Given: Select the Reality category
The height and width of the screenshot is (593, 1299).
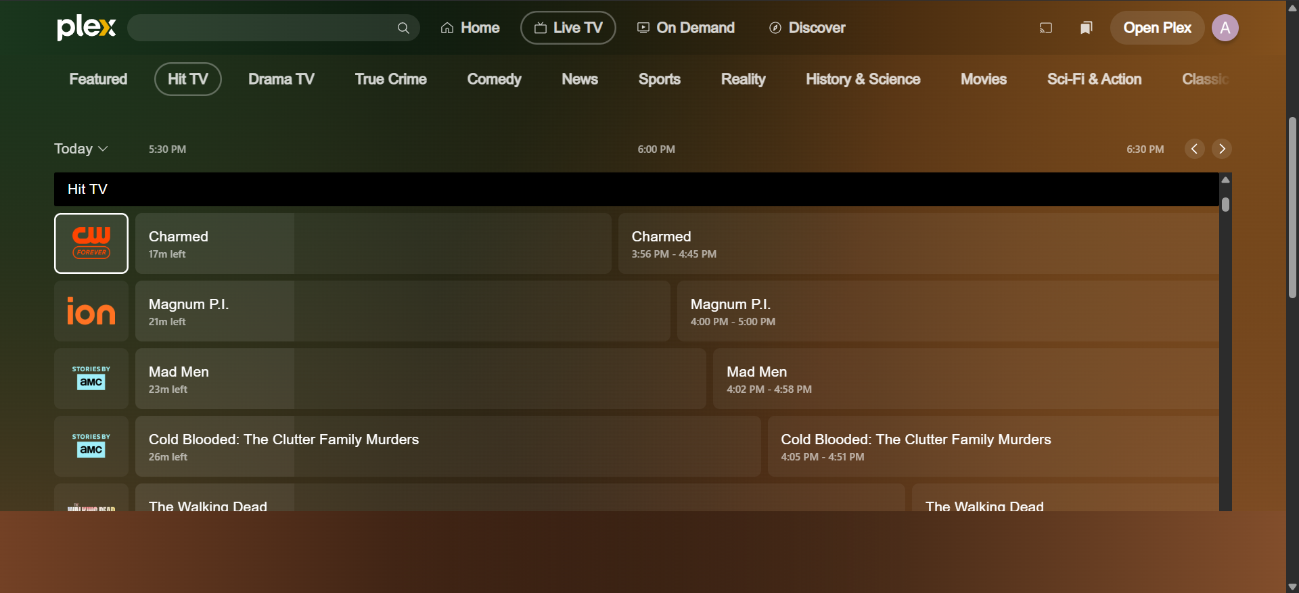Looking at the screenshot, I should tap(744, 79).
